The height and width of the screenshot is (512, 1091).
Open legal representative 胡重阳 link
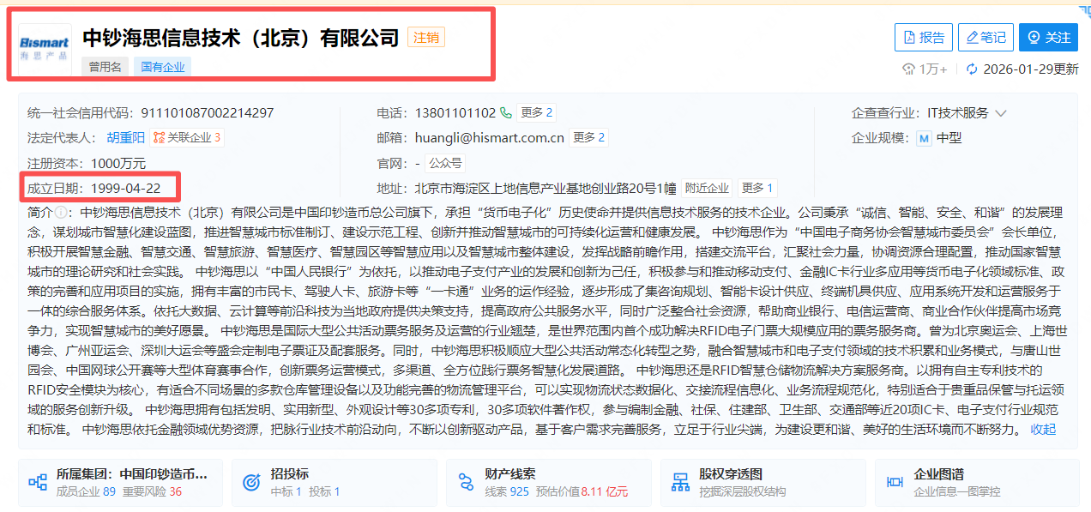point(125,137)
